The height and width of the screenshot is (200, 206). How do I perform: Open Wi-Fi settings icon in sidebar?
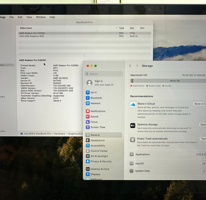88,92
